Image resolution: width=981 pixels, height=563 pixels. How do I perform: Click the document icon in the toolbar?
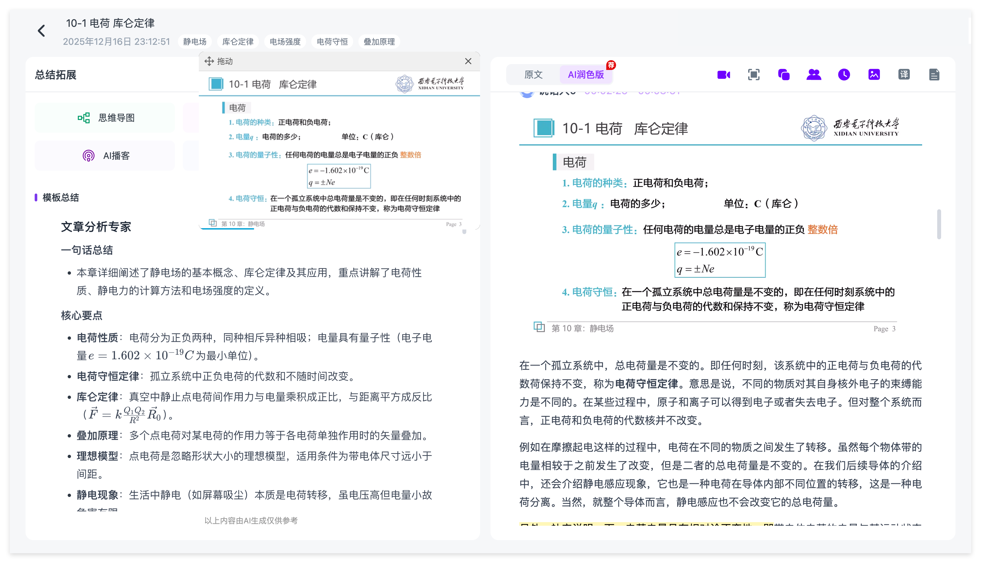pyautogui.click(x=934, y=75)
